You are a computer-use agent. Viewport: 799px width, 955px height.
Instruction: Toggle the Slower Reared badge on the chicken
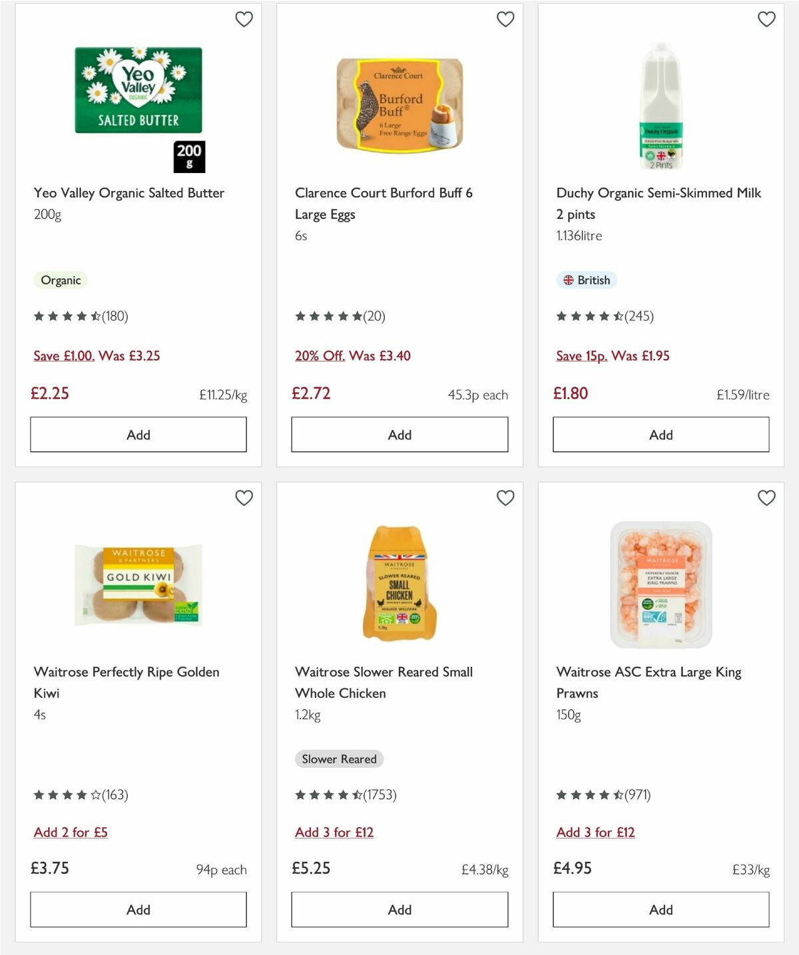[339, 759]
